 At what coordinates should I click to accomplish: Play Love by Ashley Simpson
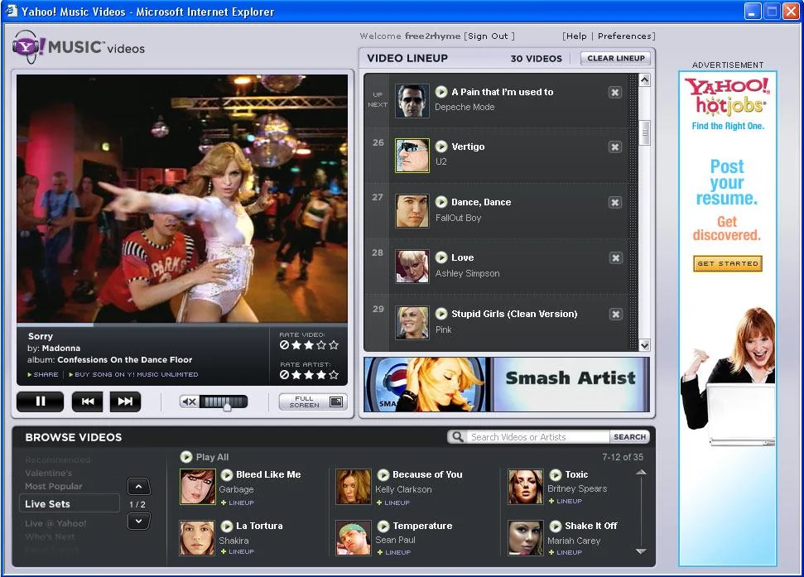(x=441, y=257)
